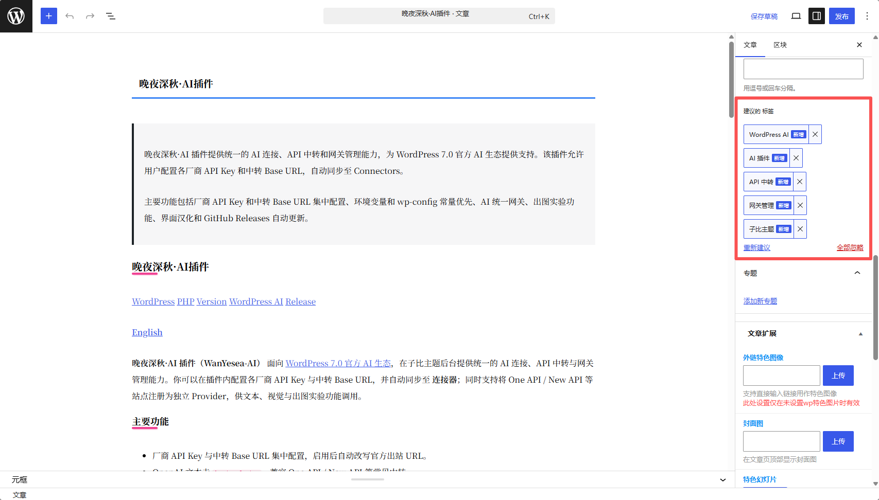Viewport: 879px width, 500px height.
Task: Add the suggested tag AI 插件
Action: tap(767, 158)
